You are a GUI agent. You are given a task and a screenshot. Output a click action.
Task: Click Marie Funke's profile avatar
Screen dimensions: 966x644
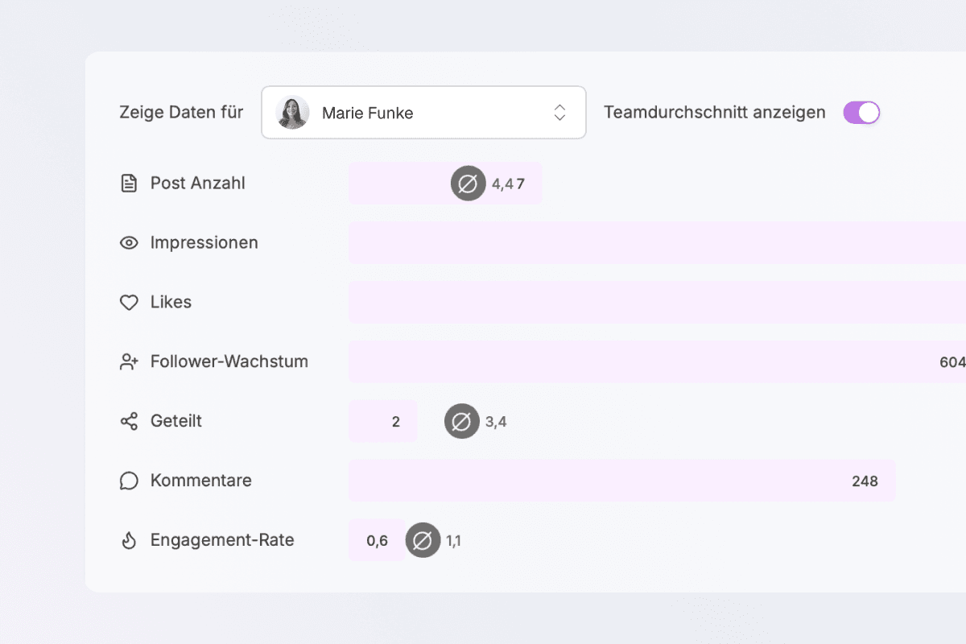click(x=292, y=113)
